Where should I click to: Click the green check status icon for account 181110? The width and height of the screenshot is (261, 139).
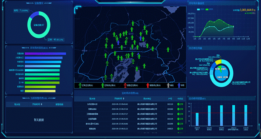point(178,104)
